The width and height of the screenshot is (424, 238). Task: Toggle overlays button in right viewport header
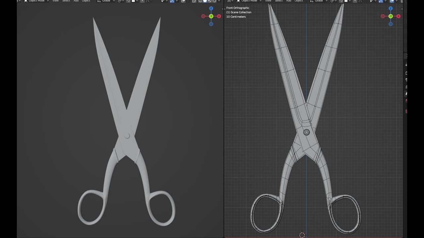point(392,1)
